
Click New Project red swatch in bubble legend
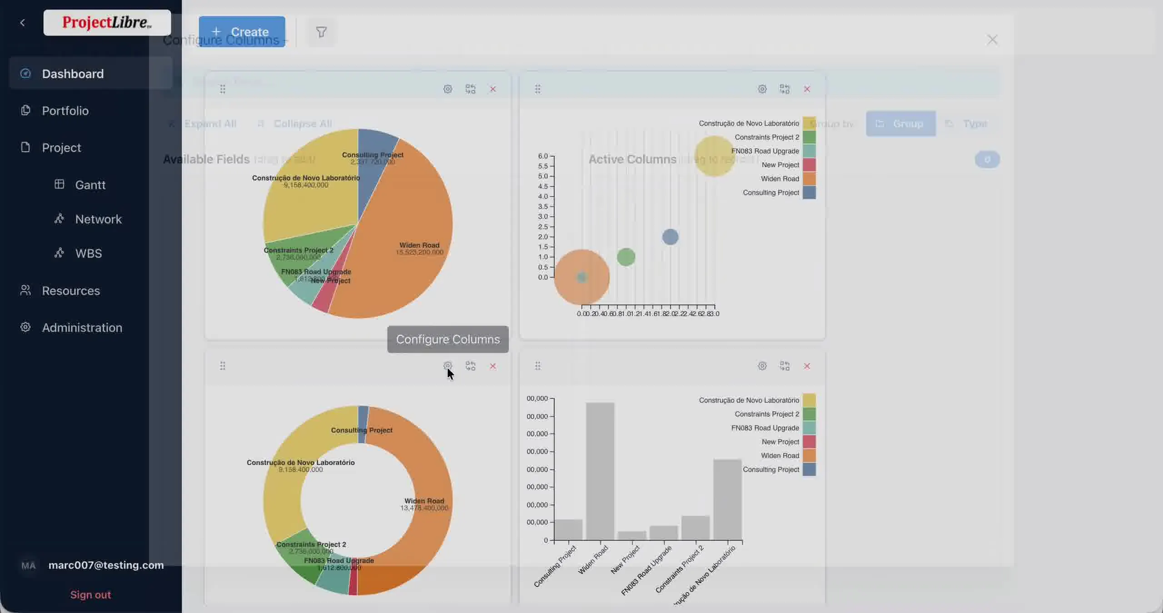click(x=809, y=164)
